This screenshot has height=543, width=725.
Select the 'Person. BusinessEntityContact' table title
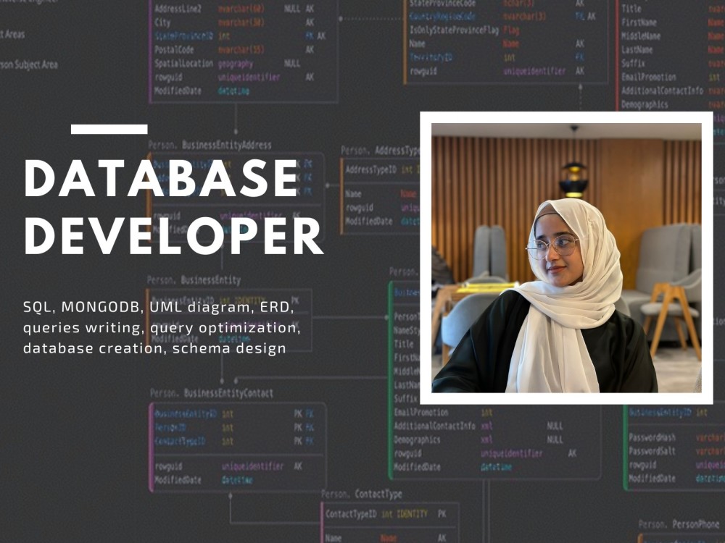(x=212, y=393)
